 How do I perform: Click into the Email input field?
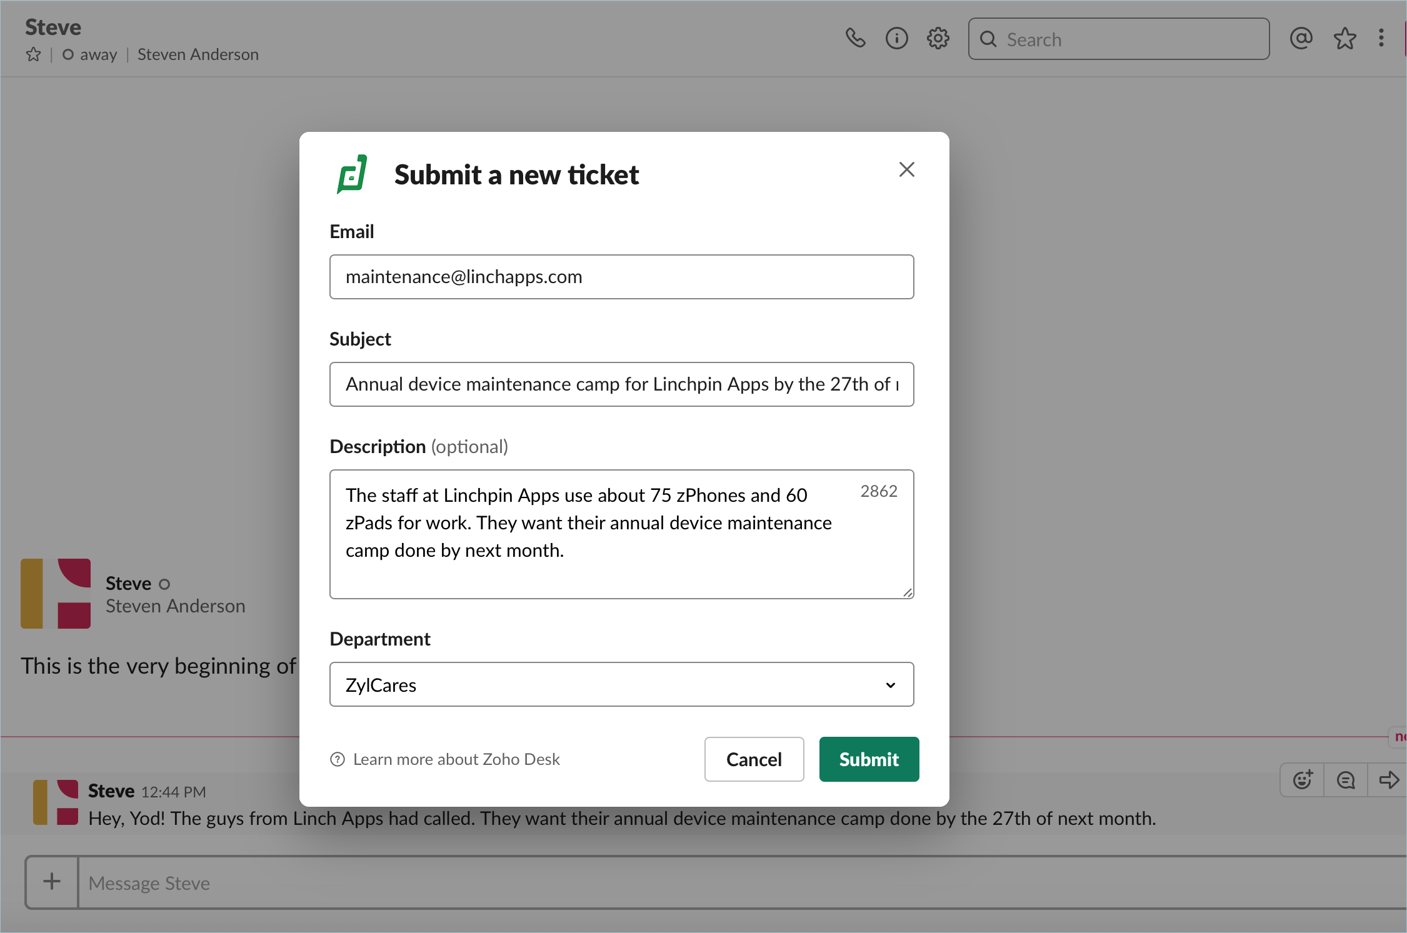pyautogui.click(x=621, y=277)
